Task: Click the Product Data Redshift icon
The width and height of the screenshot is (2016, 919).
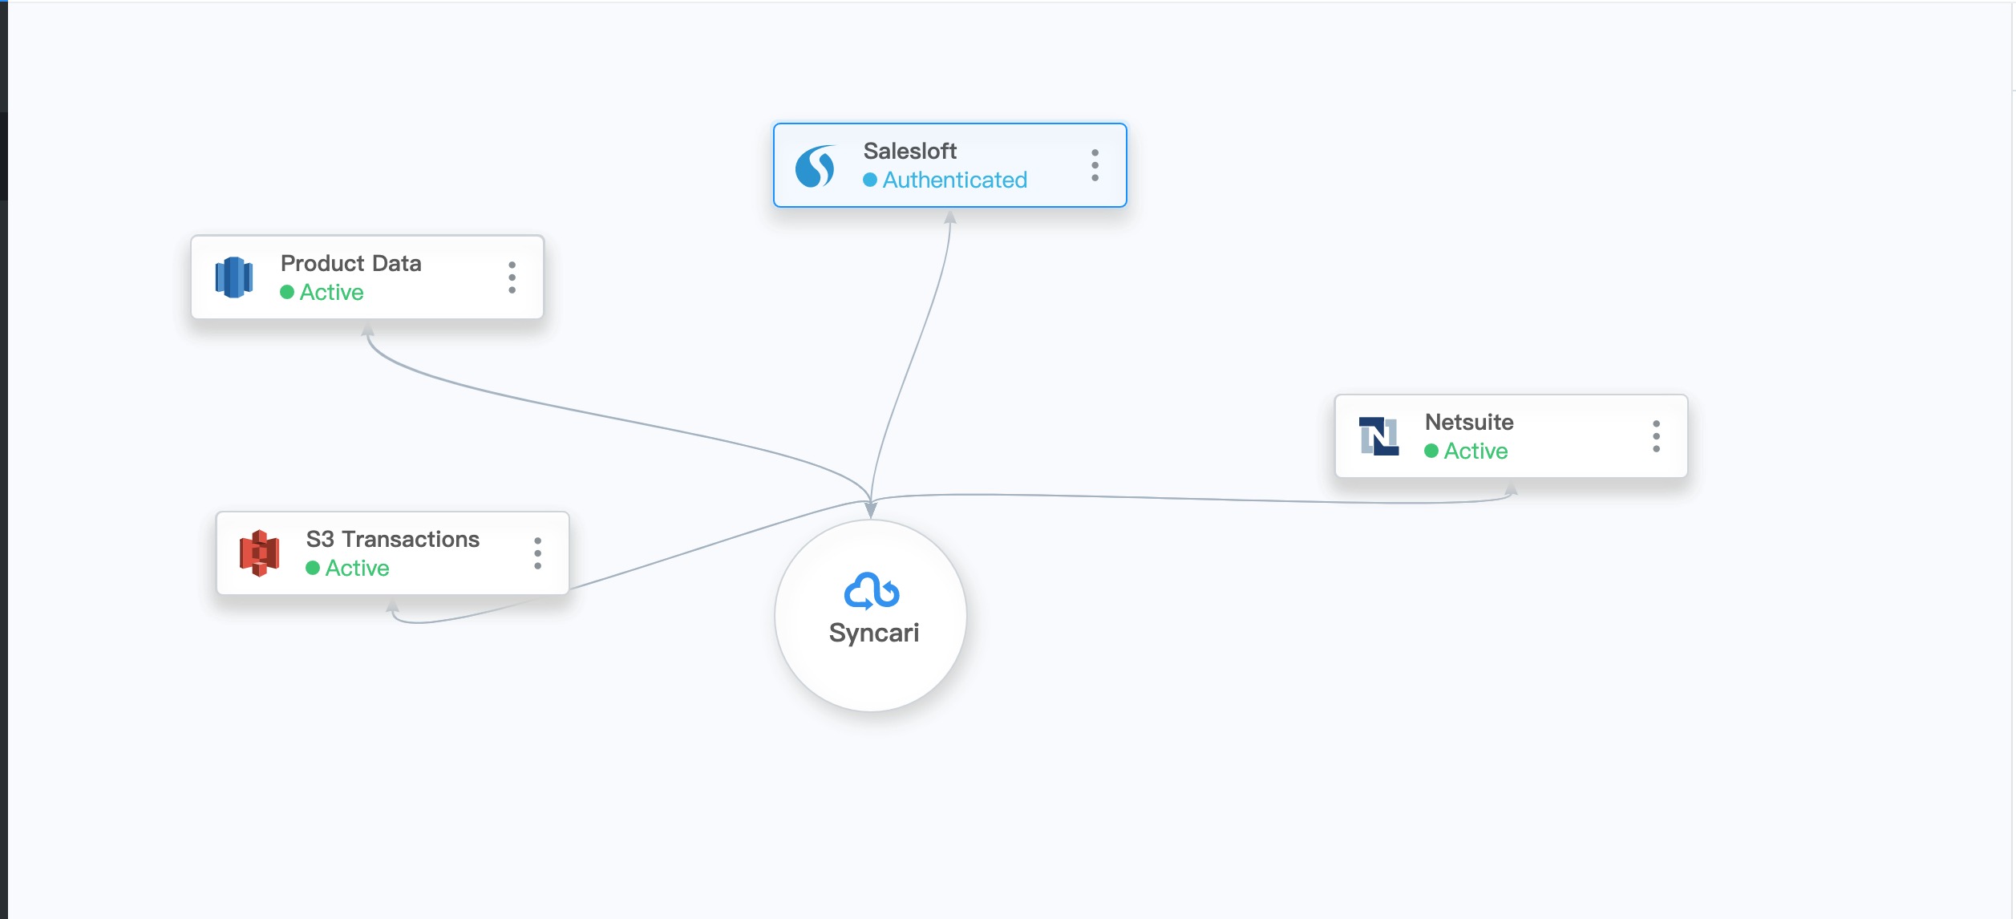Action: click(x=233, y=277)
